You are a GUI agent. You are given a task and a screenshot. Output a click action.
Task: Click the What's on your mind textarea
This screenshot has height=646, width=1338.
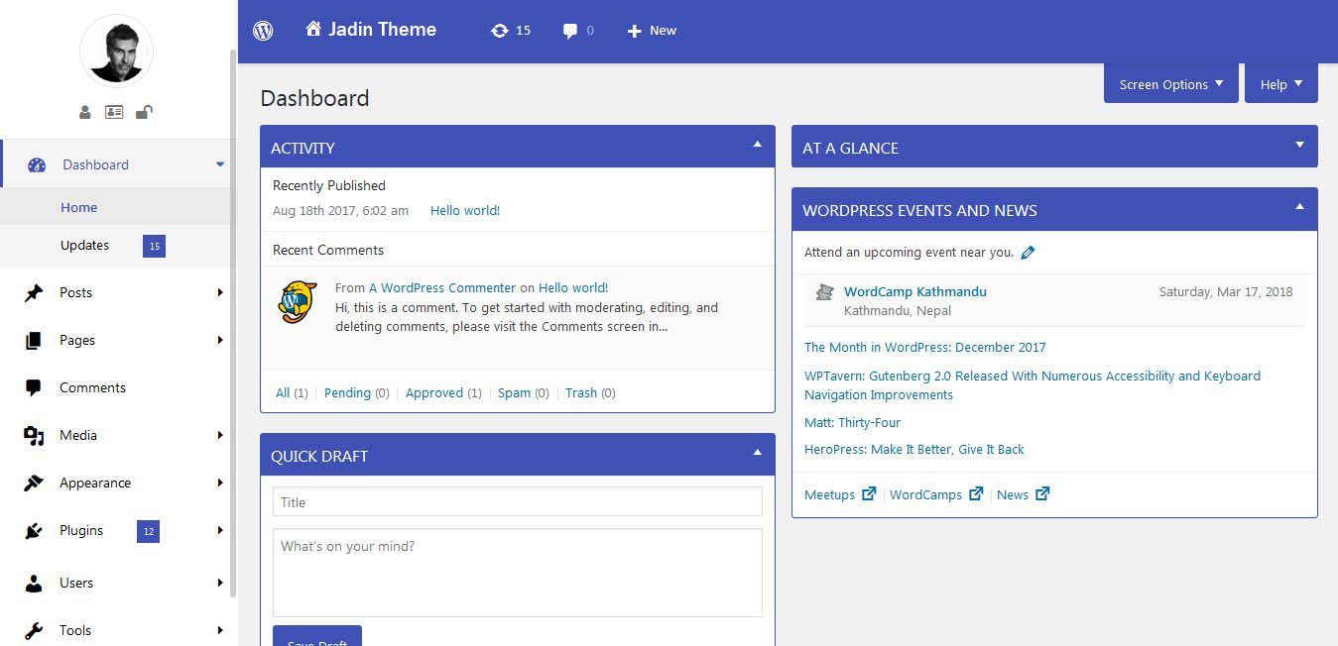coord(518,573)
